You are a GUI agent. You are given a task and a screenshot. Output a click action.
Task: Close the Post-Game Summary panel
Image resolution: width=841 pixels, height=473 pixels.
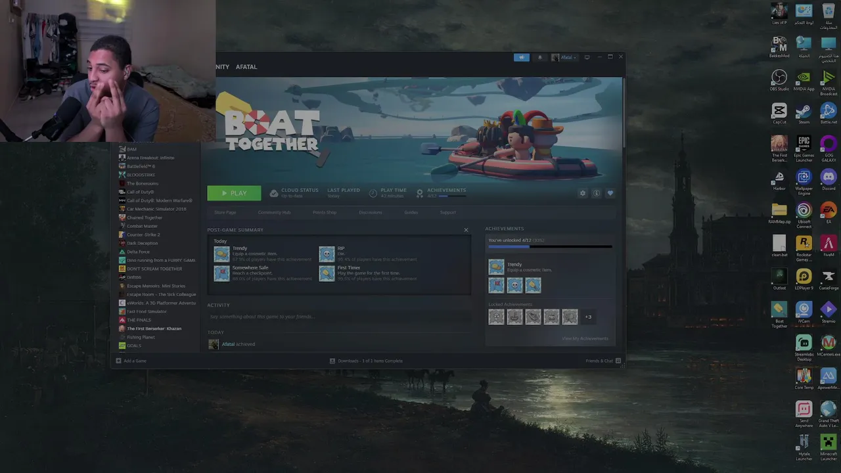tap(466, 230)
